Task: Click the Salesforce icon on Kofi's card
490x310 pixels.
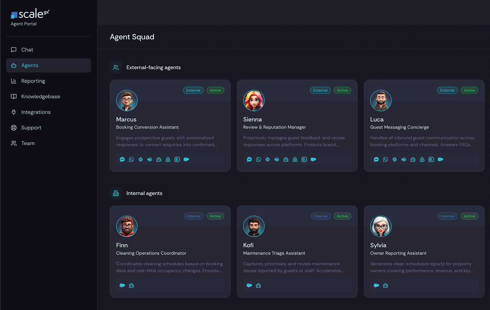Action: pos(249,285)
